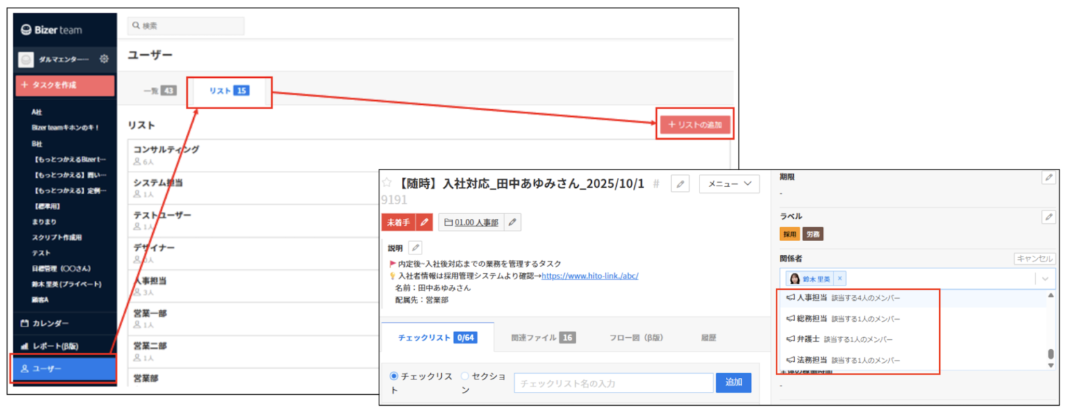Choose 人事担当 from the member list

tap(811, 298)
